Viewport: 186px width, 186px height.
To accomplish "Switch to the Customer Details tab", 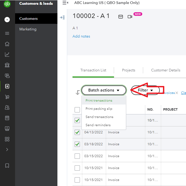I will point(166,70).
